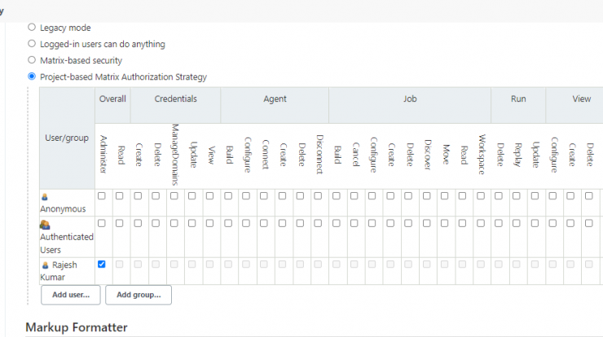The width and height of the screenshot is (603, 337).
Task: Click the Add group... button
Action: pos(139,295)
